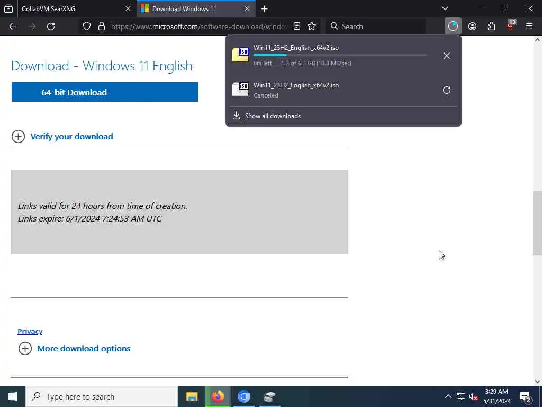Screen dimensions: 542x407
Task: Click the 64-bit Download button
Action: coord(105,92)
